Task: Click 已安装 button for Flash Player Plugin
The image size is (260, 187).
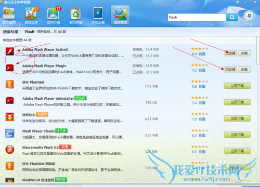Action: pos(230,70)
